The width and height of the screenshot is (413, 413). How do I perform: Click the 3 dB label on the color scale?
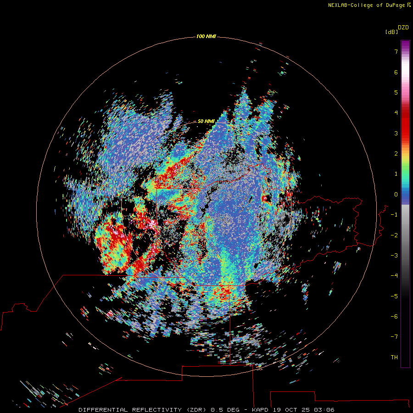coord(396,133)
